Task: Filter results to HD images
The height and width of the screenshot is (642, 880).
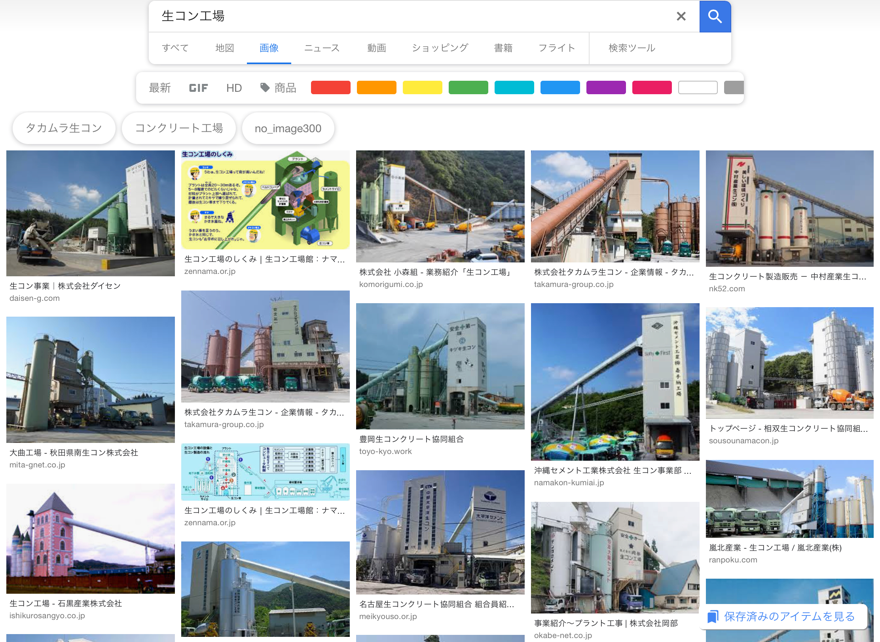Action: pyautogui.click(x=234, y=88)
